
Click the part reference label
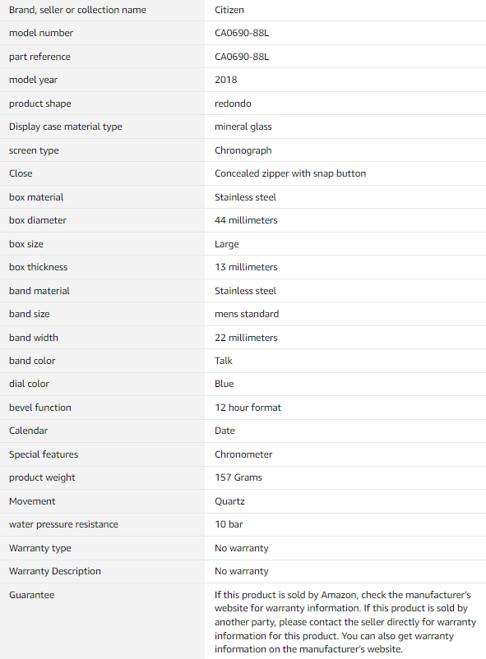[39, 57]
